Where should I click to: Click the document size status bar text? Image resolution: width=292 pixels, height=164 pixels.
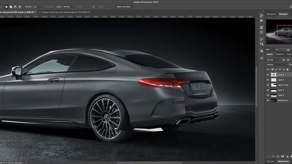tap(11, 163)
